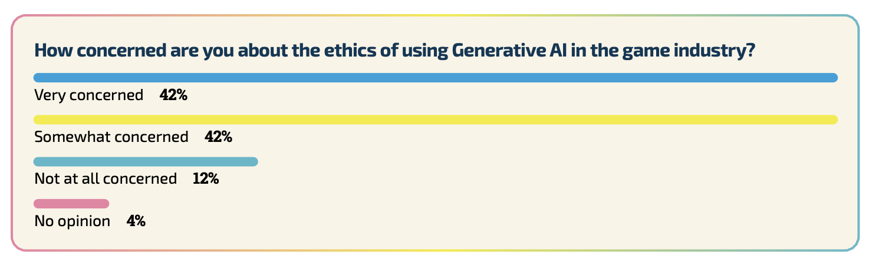Click the 42% value for Somewhat concerned
The height and width of the screenshot is (265, 869).
(x=218, y=137)
